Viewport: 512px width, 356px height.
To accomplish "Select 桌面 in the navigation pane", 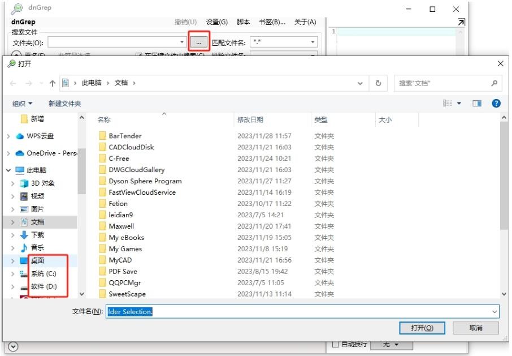I will [x=37, y=260].
